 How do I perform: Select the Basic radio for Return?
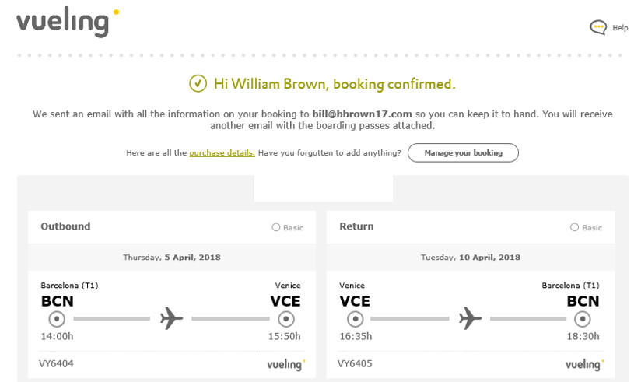pyautogui.click(x=574, y=227)
